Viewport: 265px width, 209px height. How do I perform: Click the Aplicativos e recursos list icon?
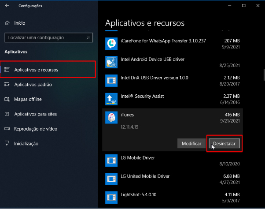(x=7, y=70)
